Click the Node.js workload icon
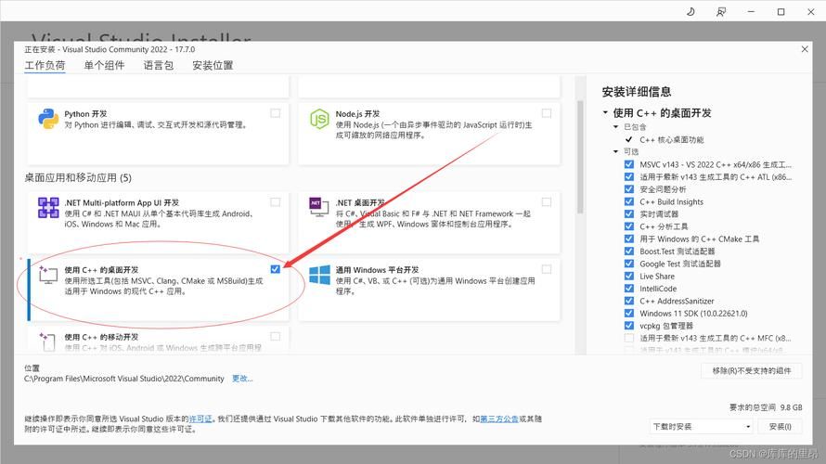The height and width of the screenshot is (464, 826). coord(319,119)
